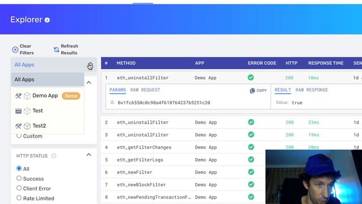Click the green check in row 1
The image size is (362, 204).
[251, 78]
